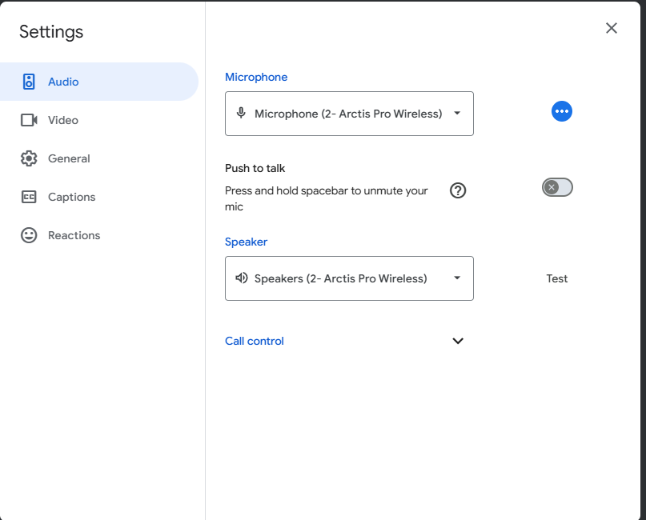This screenshot has height=520, width=646.
Task: Click the microphone icon inside the Microphone field
Action: (241, 113)
